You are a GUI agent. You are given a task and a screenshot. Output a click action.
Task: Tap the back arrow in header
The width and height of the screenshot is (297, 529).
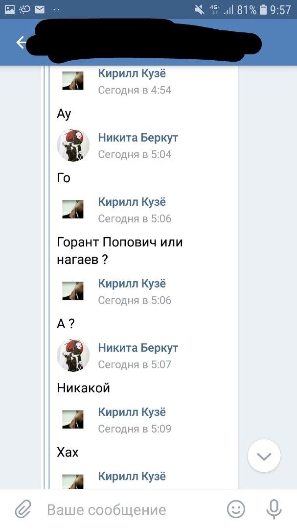point(21,43)
